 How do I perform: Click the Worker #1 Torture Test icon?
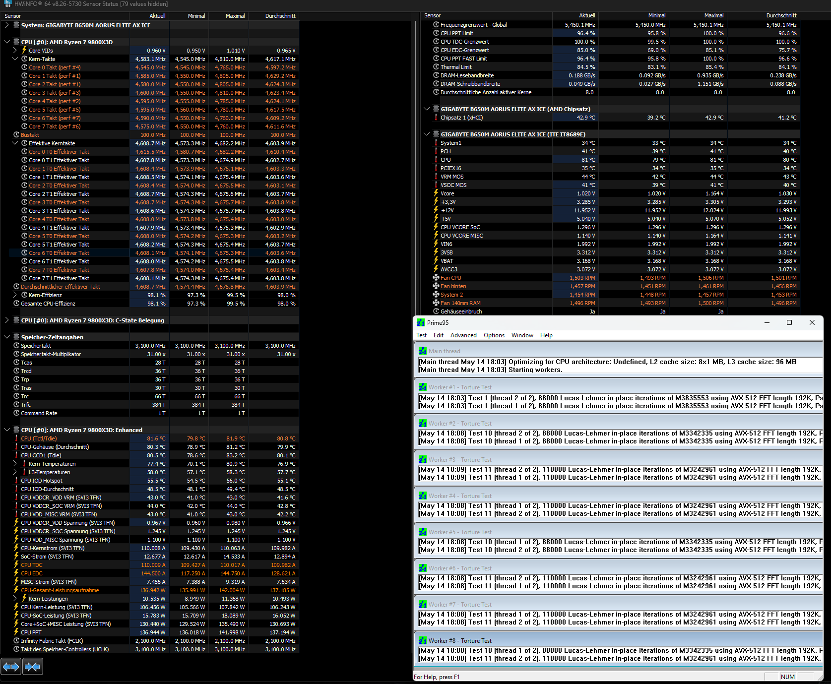point(422,387)
